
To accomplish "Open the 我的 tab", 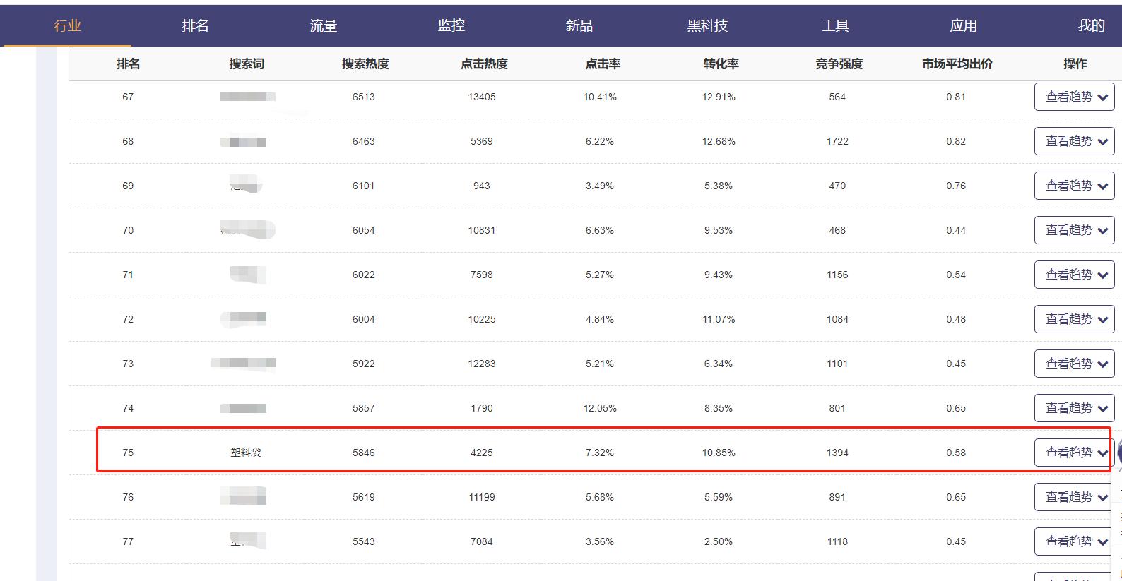I will pyautogui.click(x=1090, y=26).
